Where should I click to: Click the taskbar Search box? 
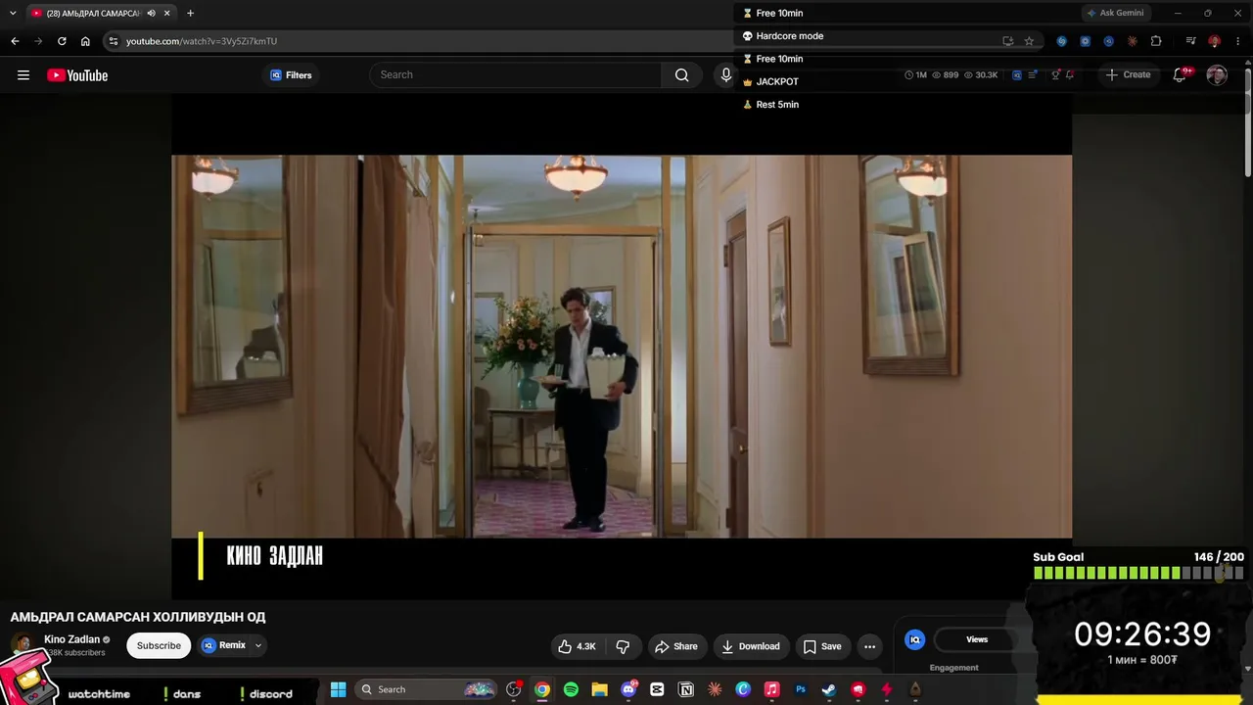[425, 689]
